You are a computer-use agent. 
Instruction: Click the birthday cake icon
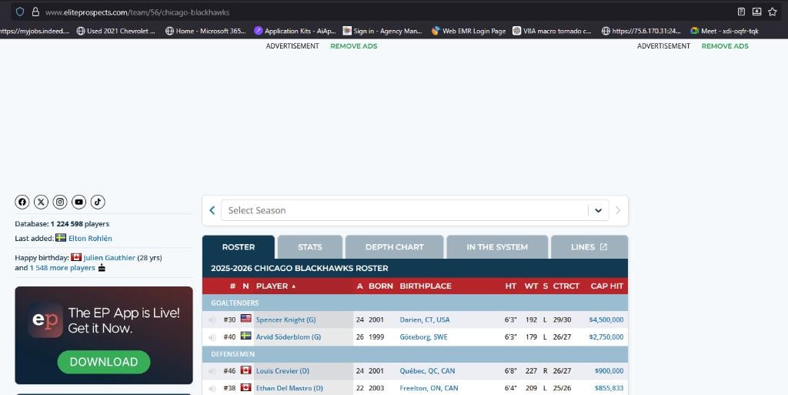102,267
